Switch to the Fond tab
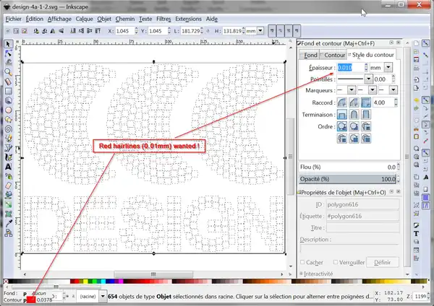The height and width of the screenshot is (306, 434). (x=310, y=55)
